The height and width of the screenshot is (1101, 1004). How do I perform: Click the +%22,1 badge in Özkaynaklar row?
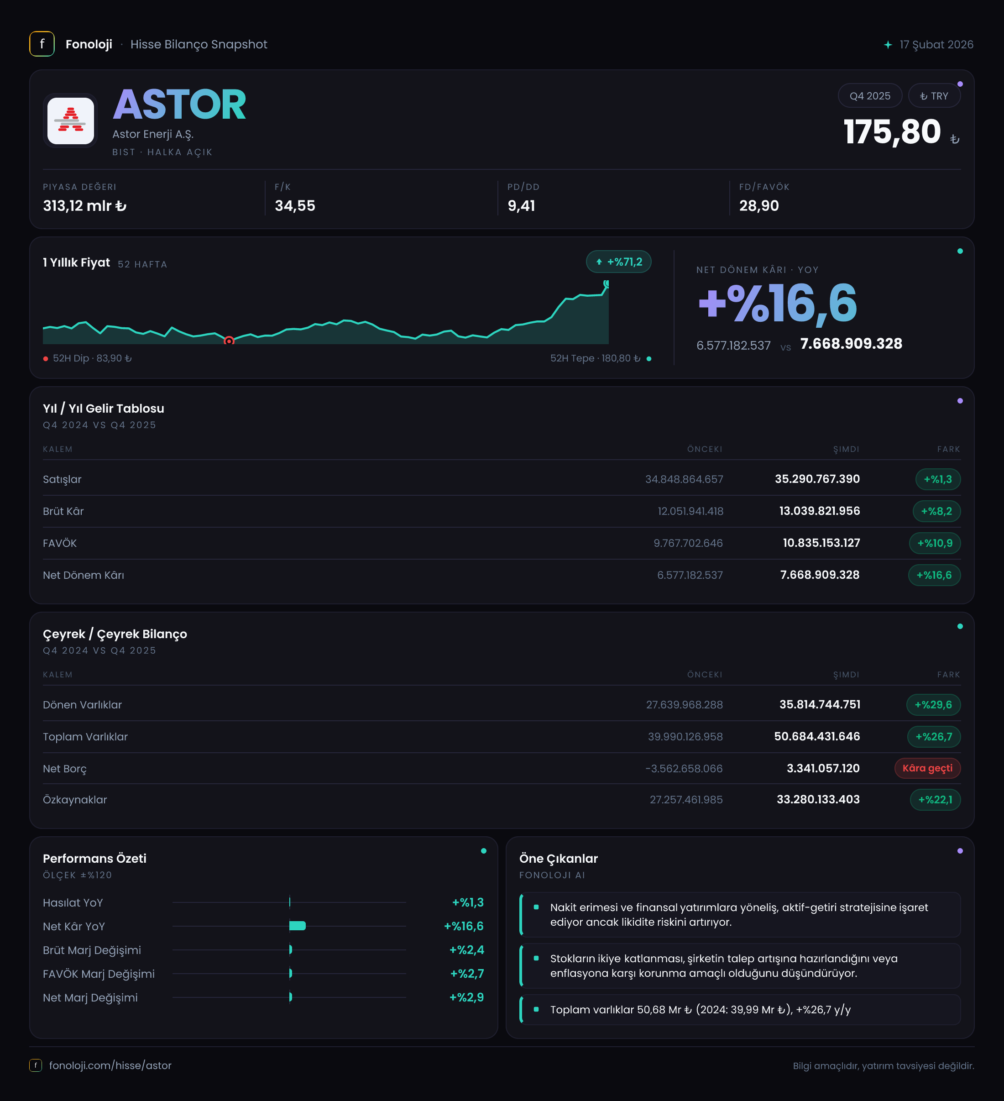point(935,800)
